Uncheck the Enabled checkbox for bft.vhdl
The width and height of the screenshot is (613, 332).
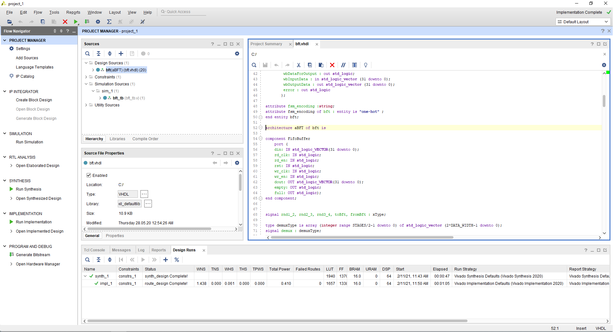point(88,175)
